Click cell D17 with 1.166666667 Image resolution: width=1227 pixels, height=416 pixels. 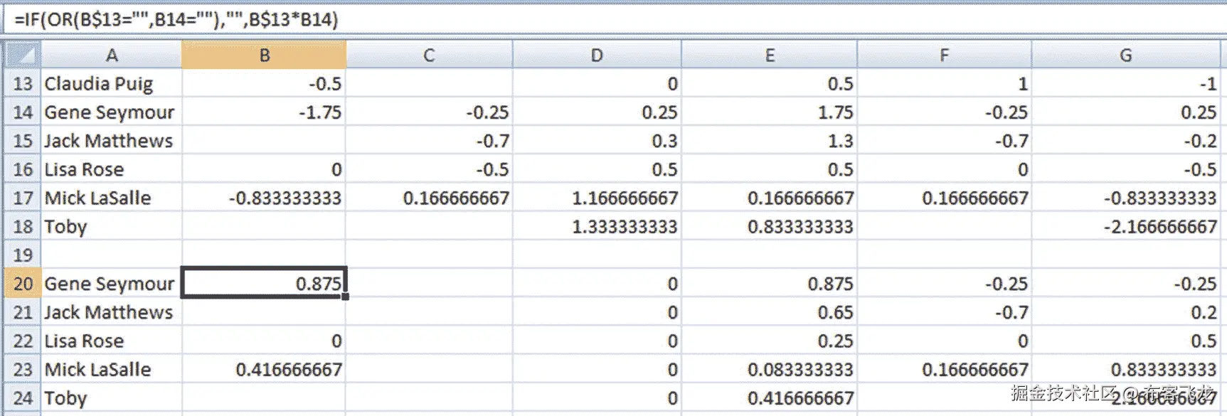click(597, 198)
